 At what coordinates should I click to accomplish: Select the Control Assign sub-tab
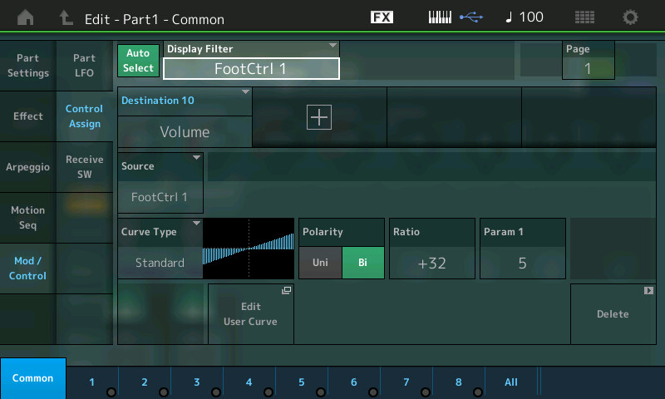(x=85, y=116)
